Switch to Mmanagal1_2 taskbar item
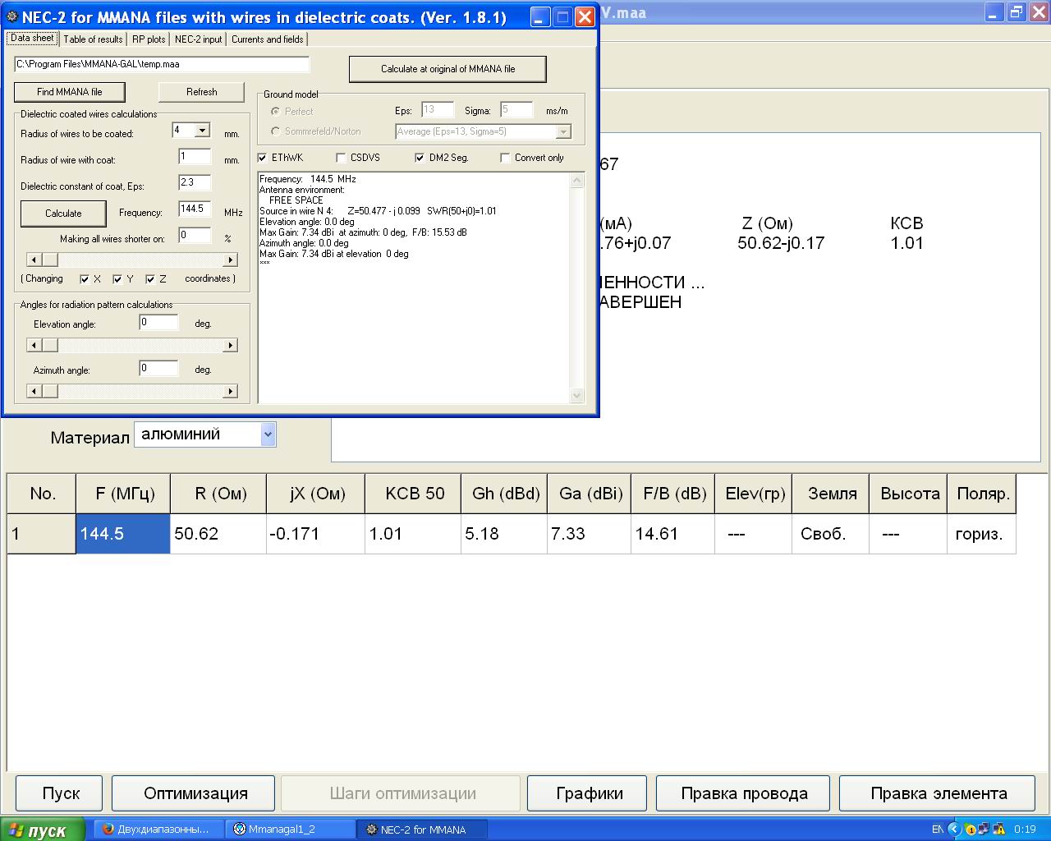The image size is (1051, 841). point(291,830)
